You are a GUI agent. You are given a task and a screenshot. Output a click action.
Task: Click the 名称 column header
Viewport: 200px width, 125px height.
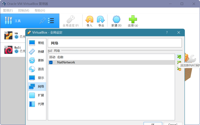click(x=60, y=57)
